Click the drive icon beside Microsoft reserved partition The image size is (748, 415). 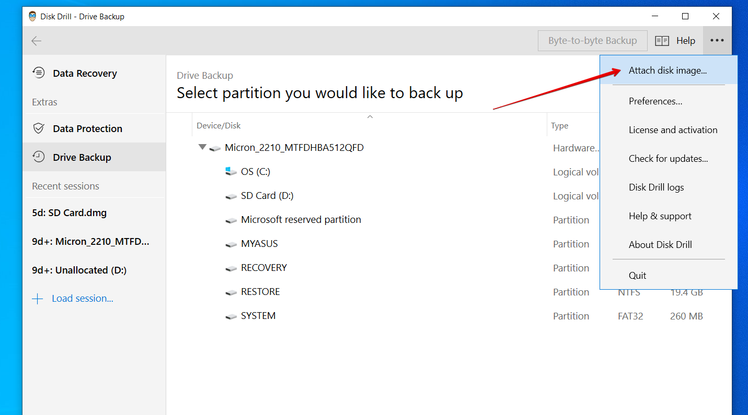point(231,221)
